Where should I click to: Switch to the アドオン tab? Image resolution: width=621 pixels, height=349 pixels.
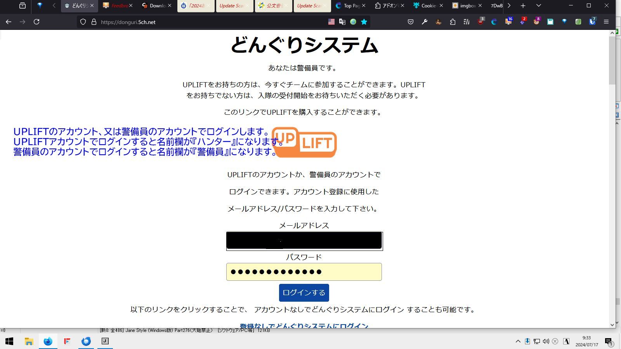pos(387,6)
